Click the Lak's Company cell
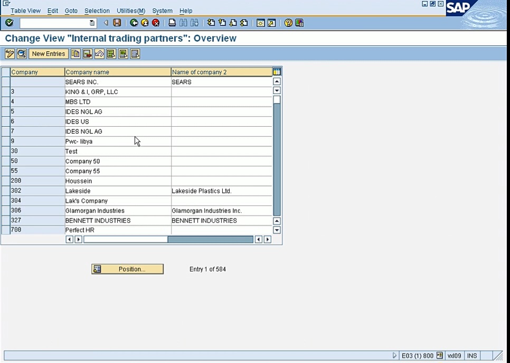This screenshot has height=363, width=510. [x=118, y=201]
